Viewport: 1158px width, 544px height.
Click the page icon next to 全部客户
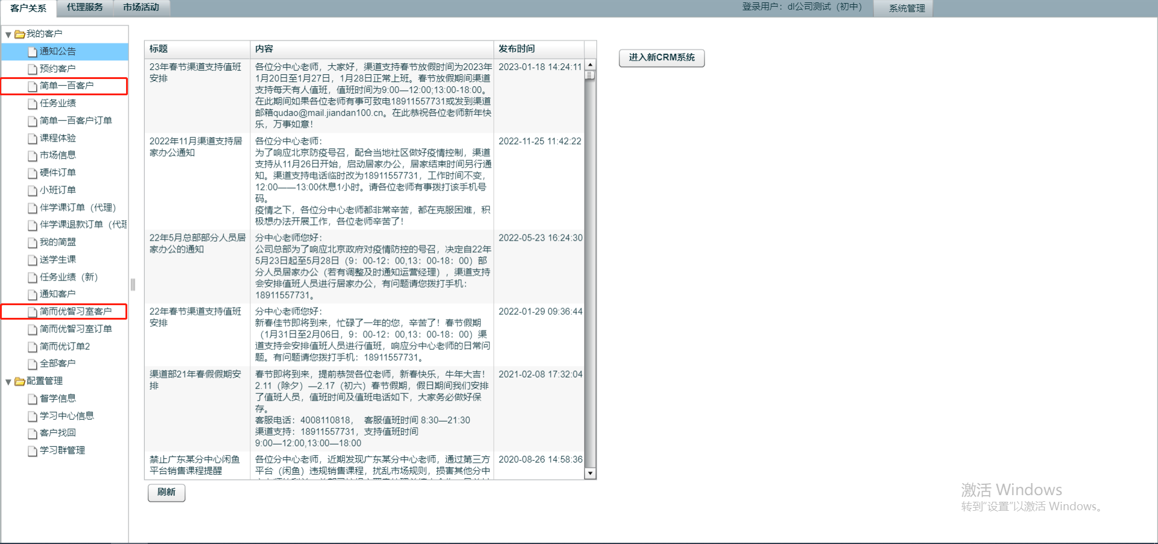pos(33,364)
